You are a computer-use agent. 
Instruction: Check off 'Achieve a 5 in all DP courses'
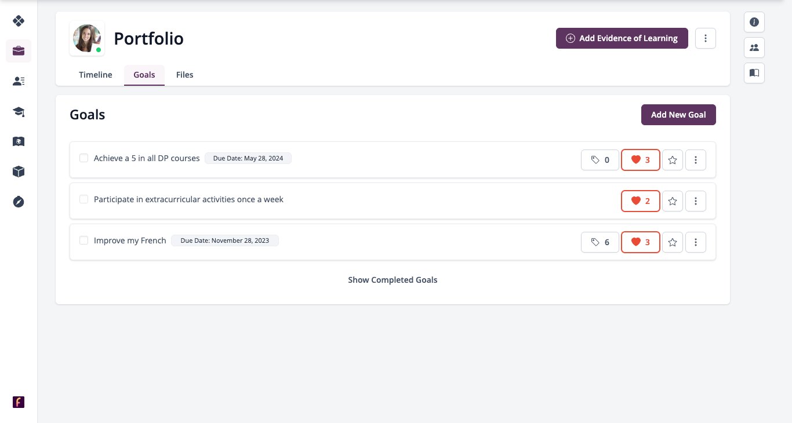coord(83,158)
